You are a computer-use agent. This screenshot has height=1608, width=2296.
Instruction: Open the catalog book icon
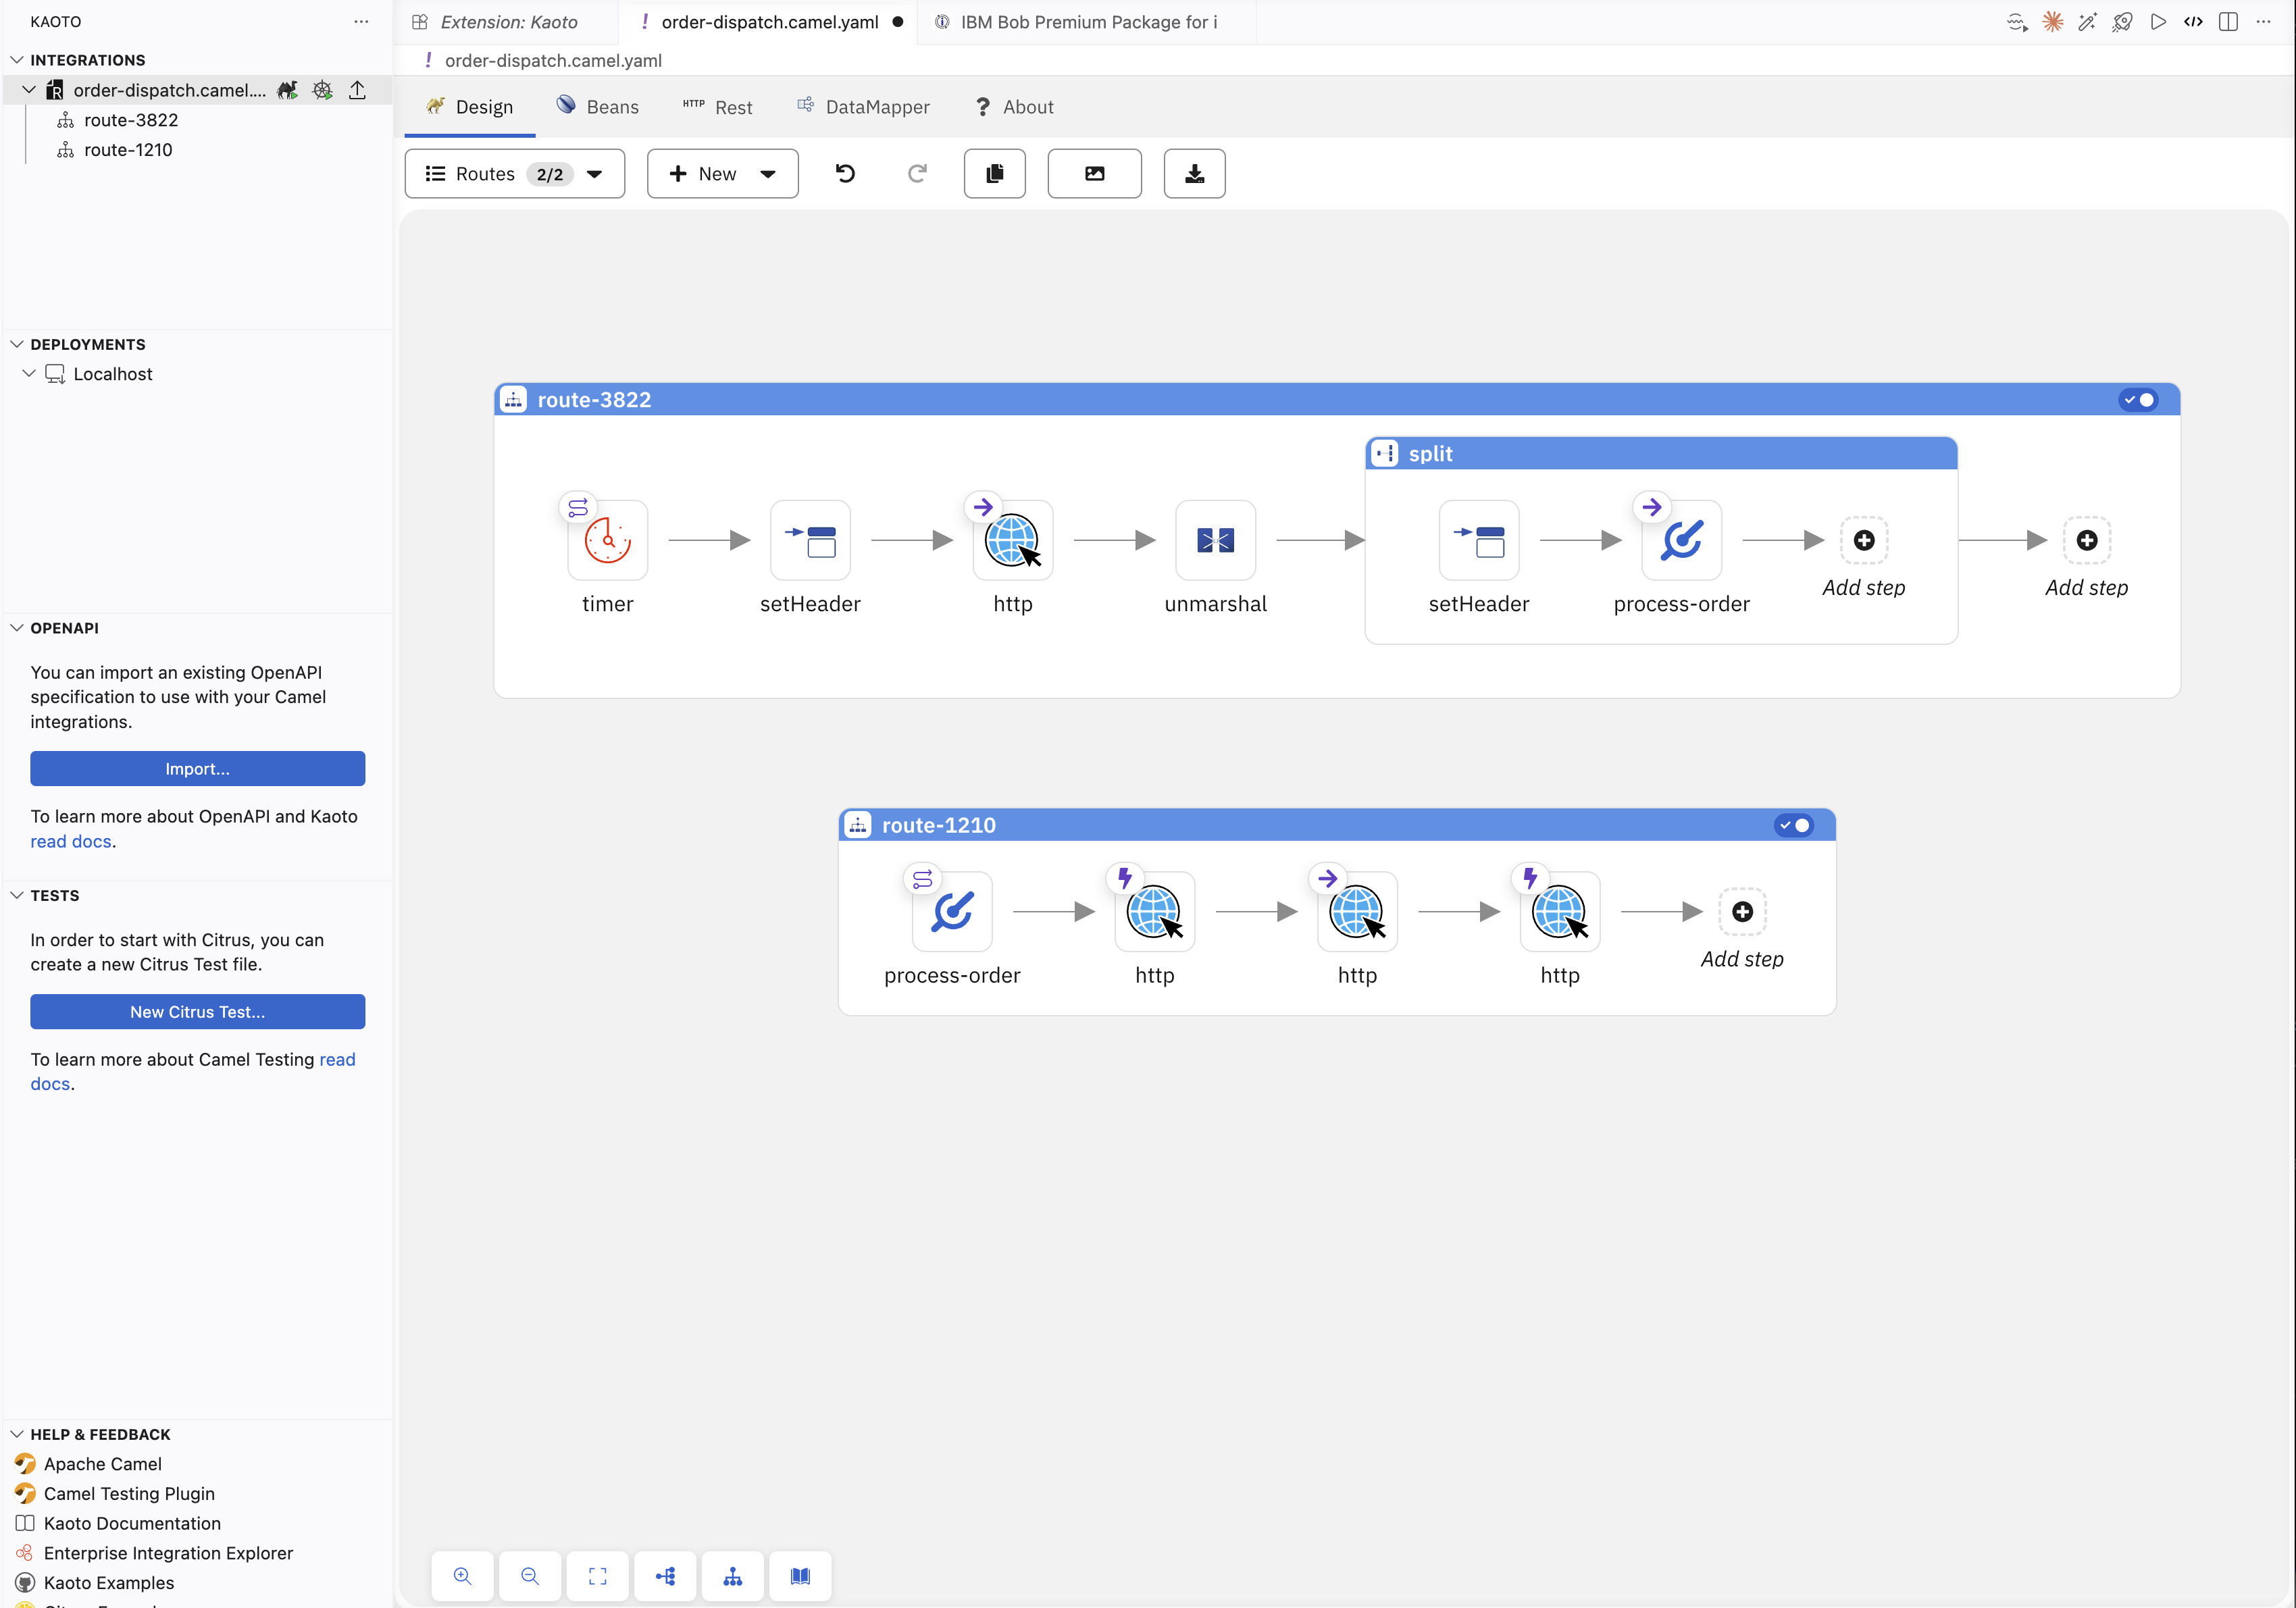(800, 1576)
